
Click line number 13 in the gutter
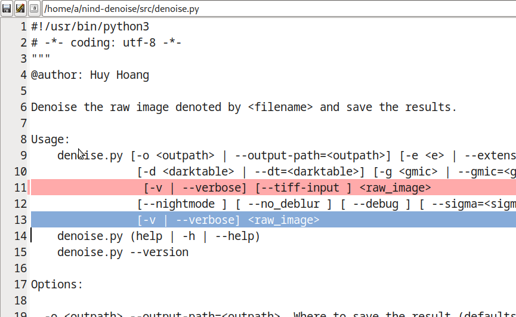click(20, 220)
